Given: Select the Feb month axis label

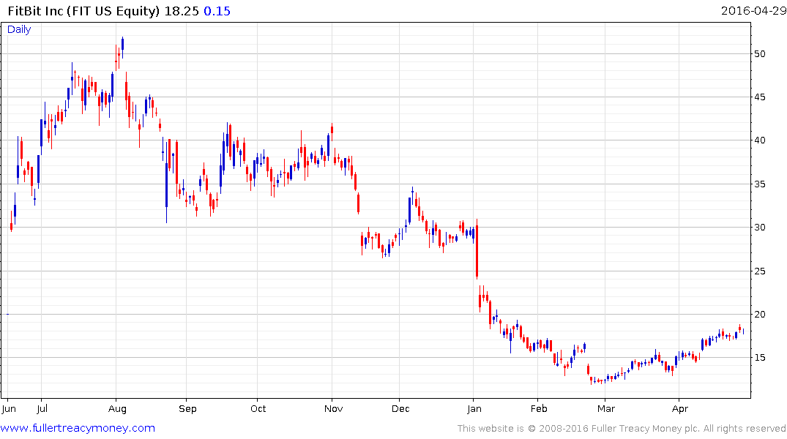Looking at the screenshot, I should point(539,409).
